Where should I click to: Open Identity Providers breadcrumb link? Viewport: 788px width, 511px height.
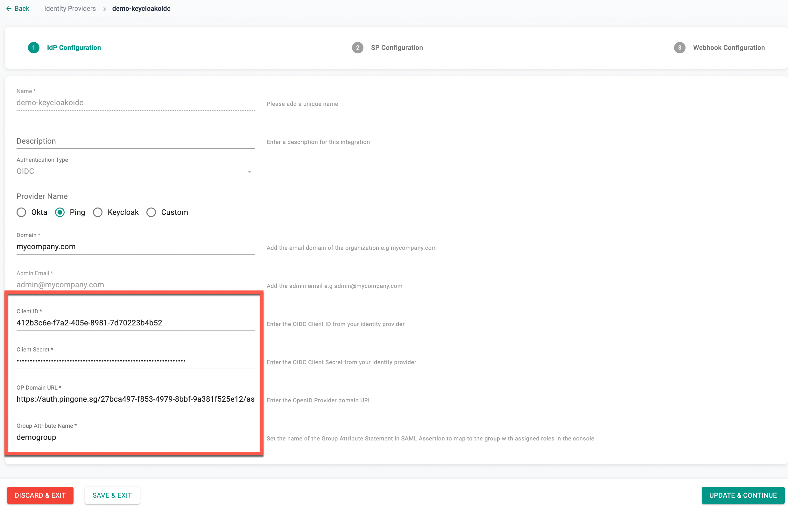coord(70,9)
